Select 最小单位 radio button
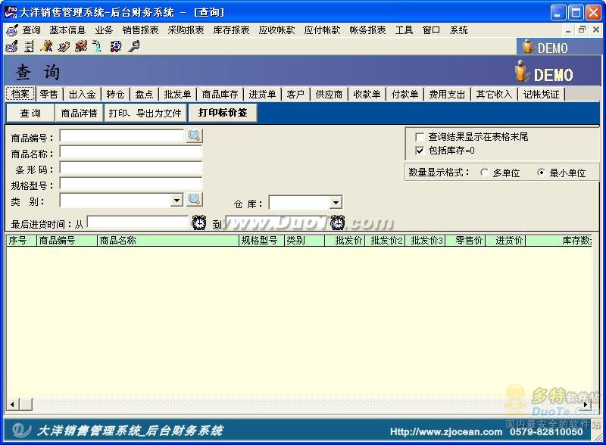Viewport: 606px width, 445px height. tap(541, 173)
